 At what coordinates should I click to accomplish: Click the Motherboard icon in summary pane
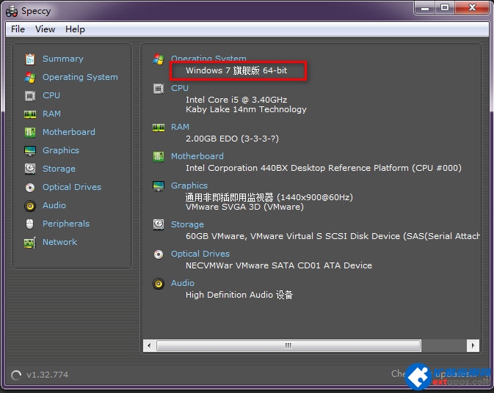point(159,156)
